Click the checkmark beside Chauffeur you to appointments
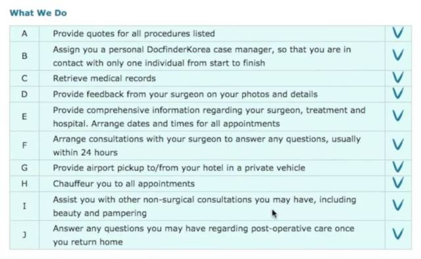 (398, 183)
